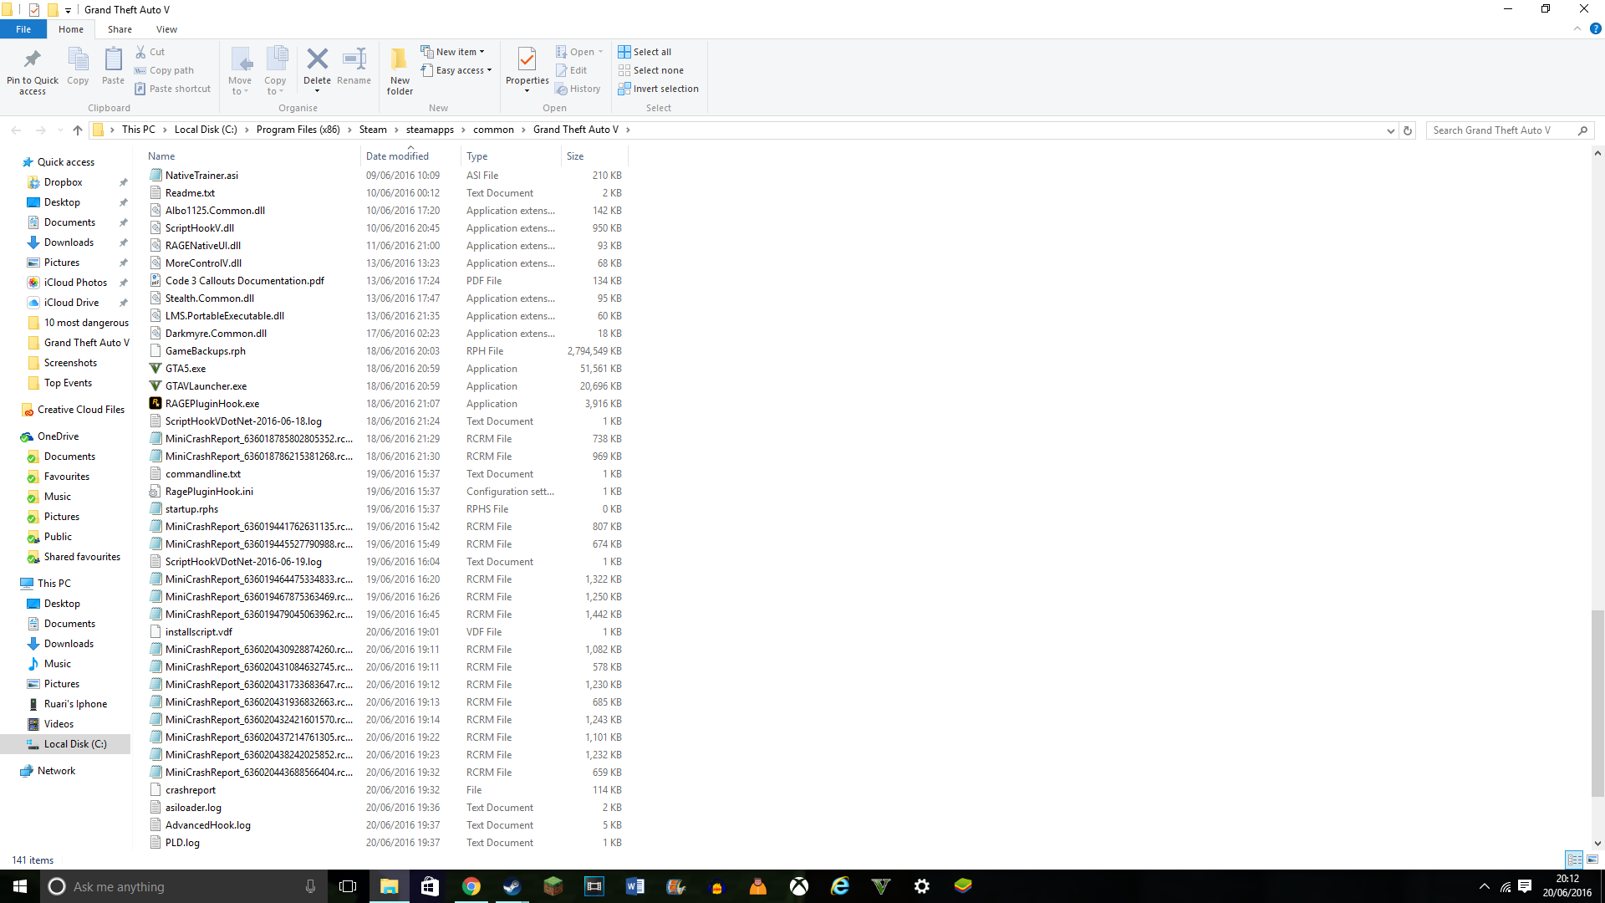Click the Up one level arrow

point(78,130)
